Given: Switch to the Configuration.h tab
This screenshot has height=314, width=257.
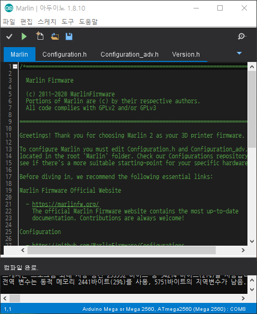Looking at the screenshot, I should click(65, 55).
